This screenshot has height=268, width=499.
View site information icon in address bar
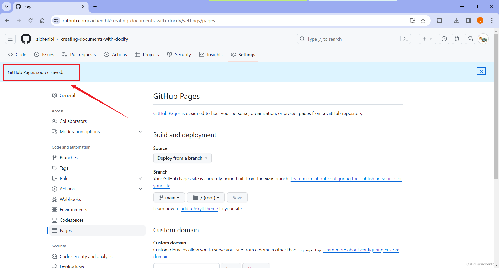coord(56,21)
